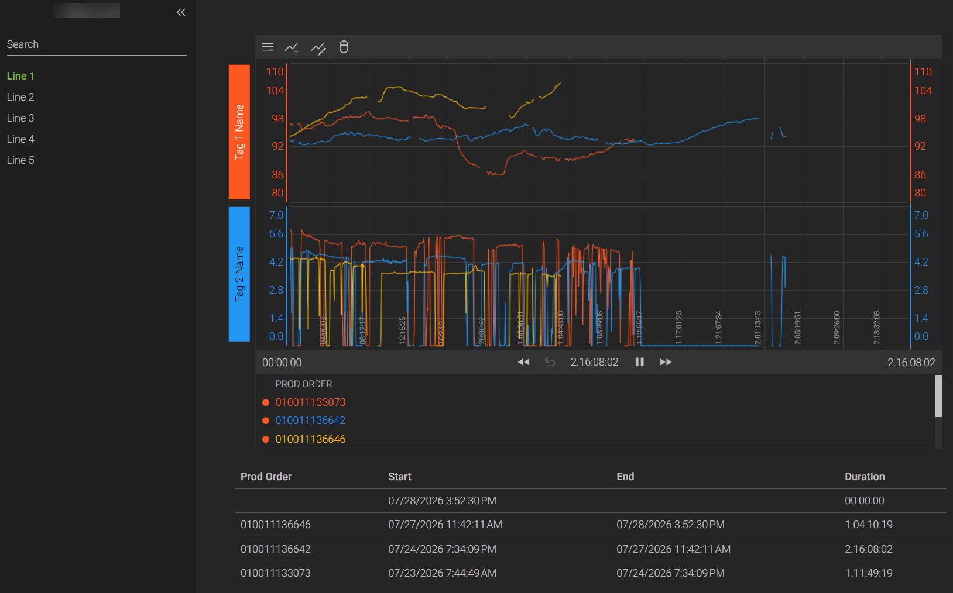
Task: Click the blue Tag 2 Name swatch
Action: 239,274
